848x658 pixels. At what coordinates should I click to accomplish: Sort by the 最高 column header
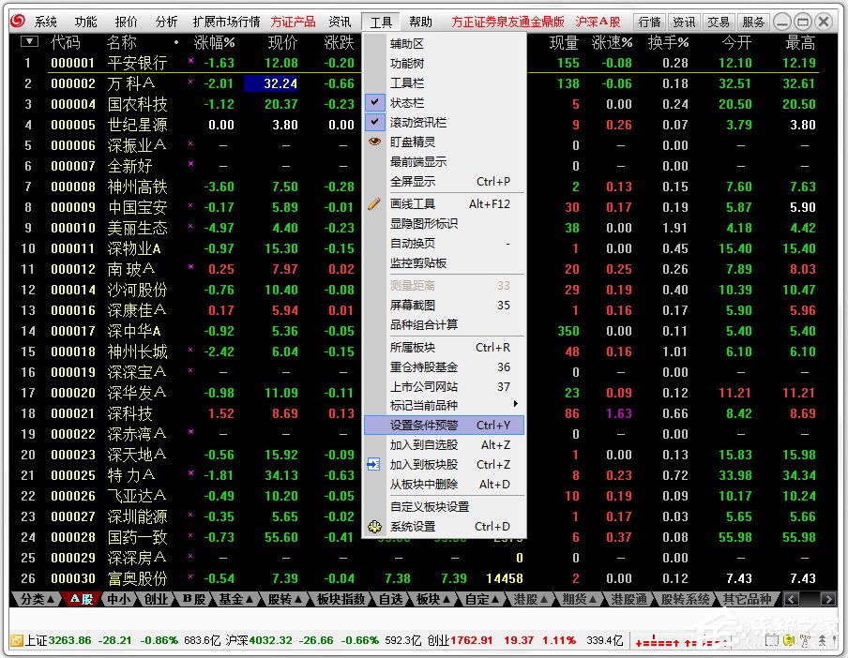tap(800, 42)
